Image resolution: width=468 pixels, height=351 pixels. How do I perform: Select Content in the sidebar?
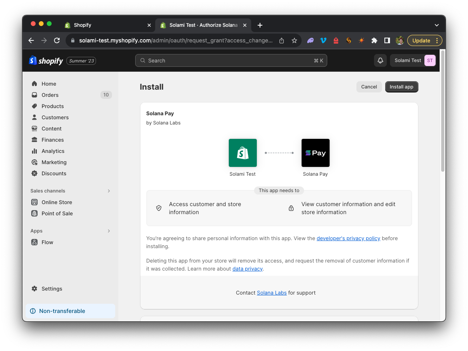coord(51,128)
